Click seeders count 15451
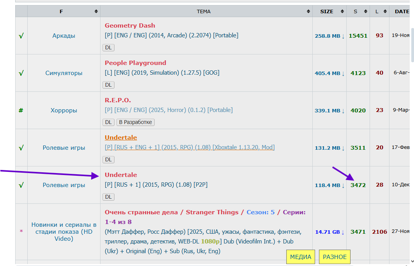 click(358, 36)
